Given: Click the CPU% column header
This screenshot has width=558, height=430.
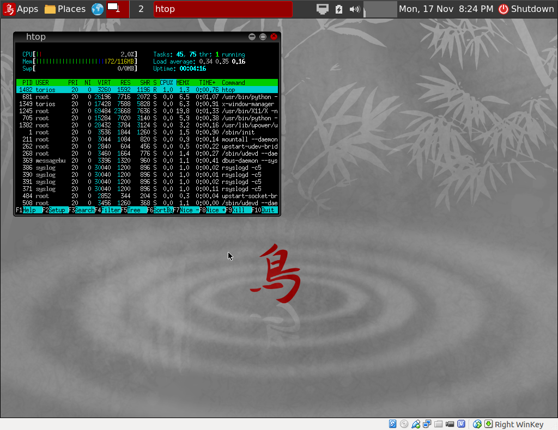Looking at the screenshot, I should pyautogui.click(x=166, y=83).
